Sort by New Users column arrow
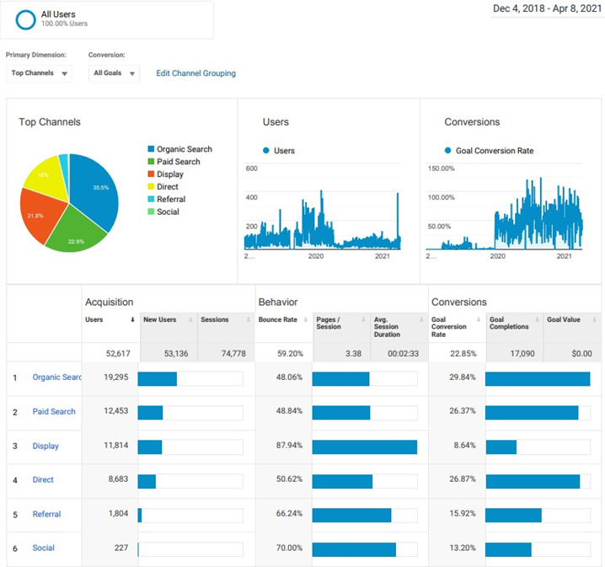605x567 pixels. (x=190, y=319)
